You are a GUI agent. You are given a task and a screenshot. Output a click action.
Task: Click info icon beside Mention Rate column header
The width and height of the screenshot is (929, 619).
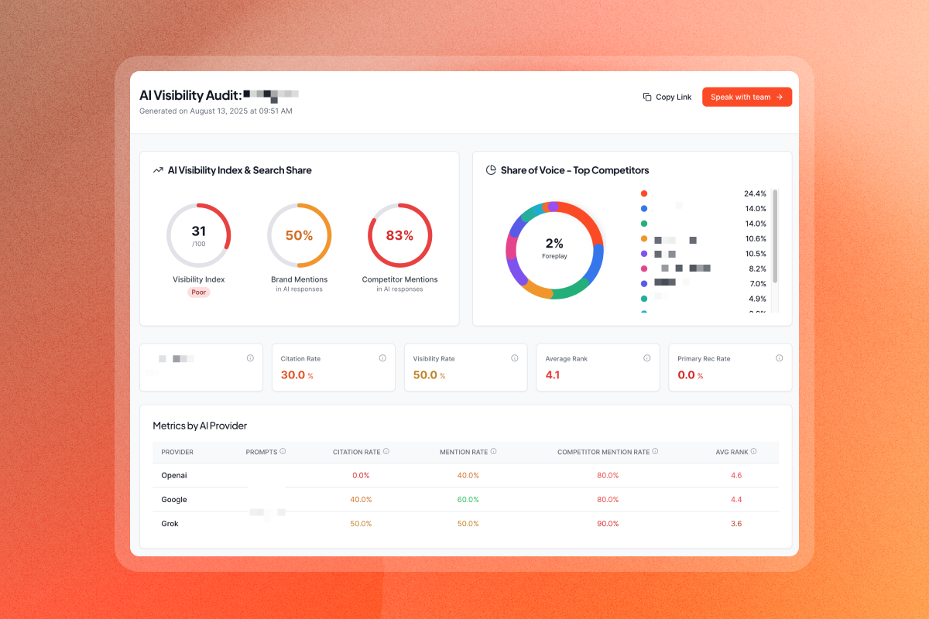tap(493, 451)
